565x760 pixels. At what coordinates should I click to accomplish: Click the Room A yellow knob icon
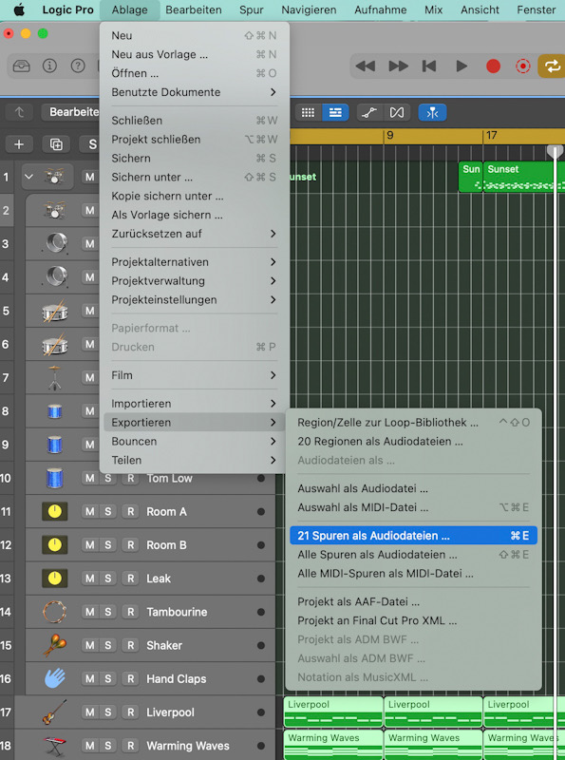click(x=55, y=511)
